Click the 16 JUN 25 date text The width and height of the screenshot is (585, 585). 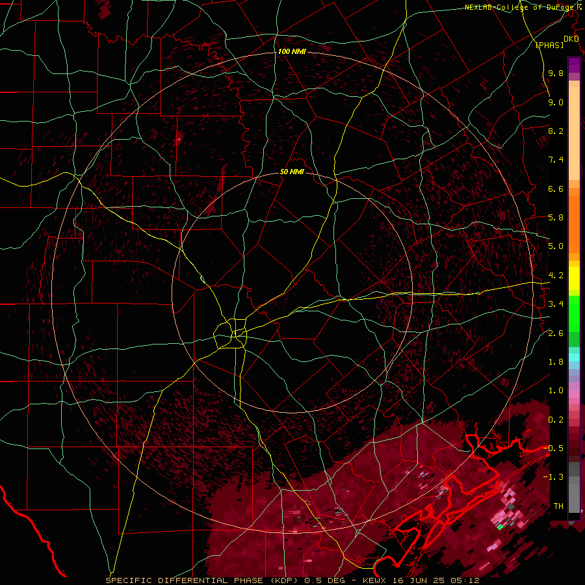tap(417, 580)
